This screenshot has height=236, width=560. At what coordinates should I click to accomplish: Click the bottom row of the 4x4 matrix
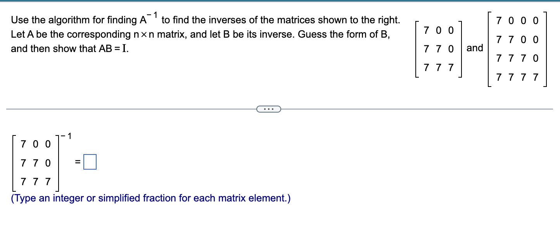click(x=517, y=77)
